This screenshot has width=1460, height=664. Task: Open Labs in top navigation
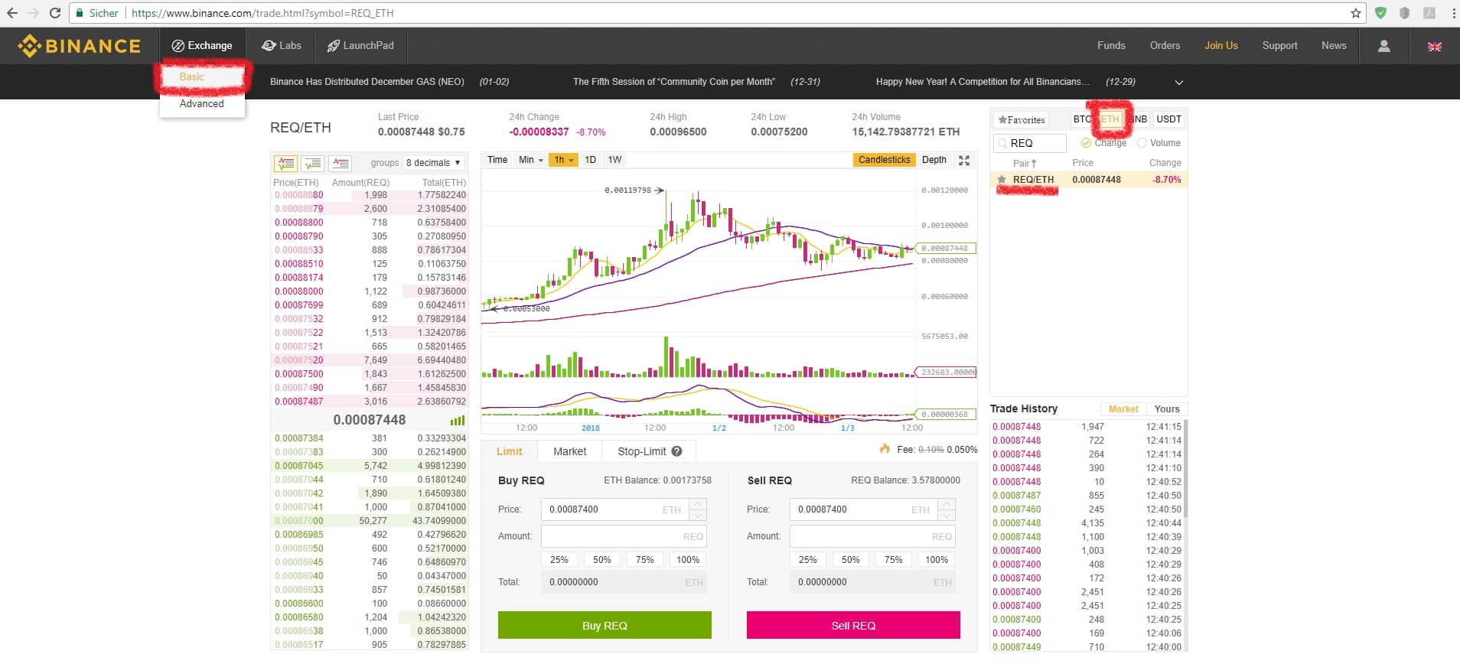tap(282, 46)
